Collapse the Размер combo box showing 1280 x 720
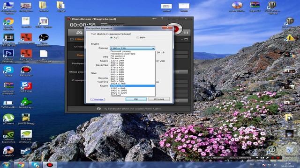The height and width of the screenshot is (168, 300). (132, 49)
